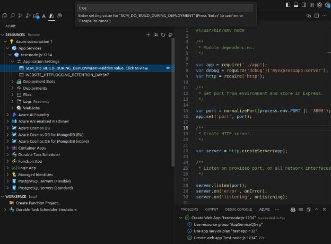Expand the WebJobs node
This screenshot has height=244, width=331.
12,108
